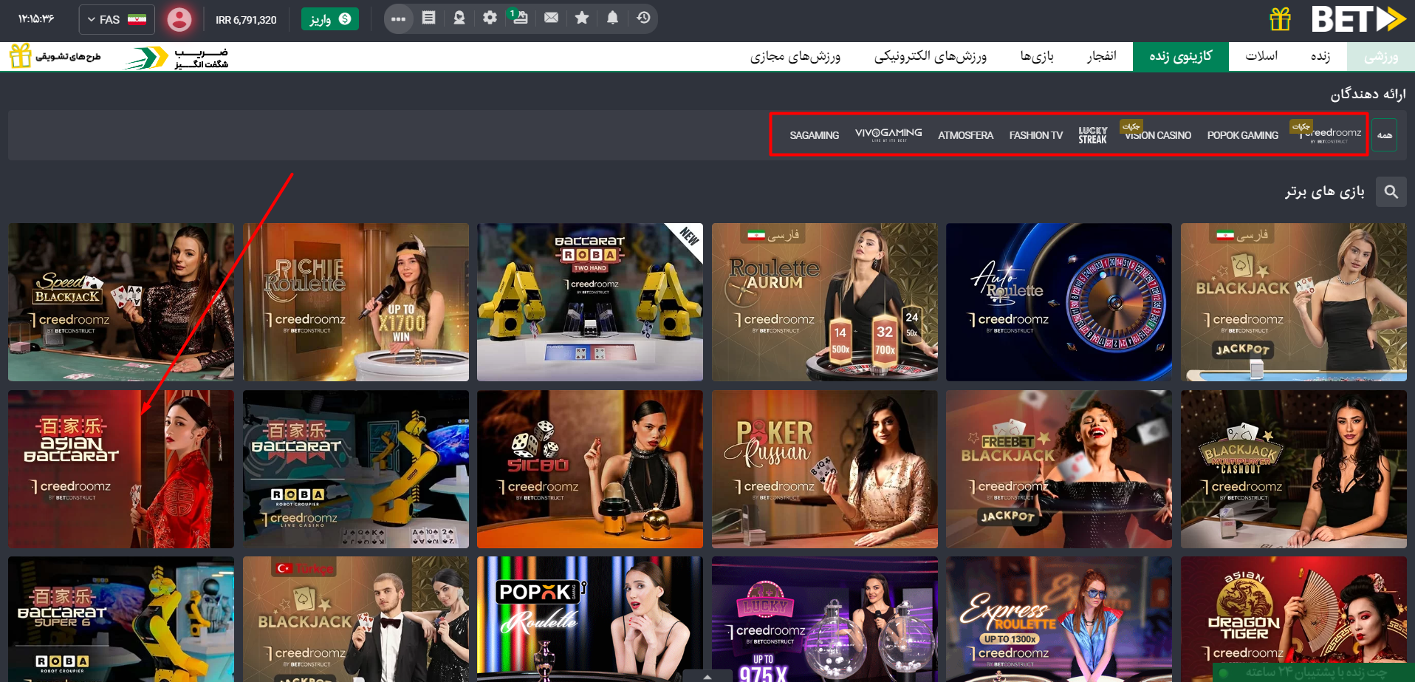Filter by VIVO GAMING provider
This screenshot has height=682, width=1415.
point(888,134)
